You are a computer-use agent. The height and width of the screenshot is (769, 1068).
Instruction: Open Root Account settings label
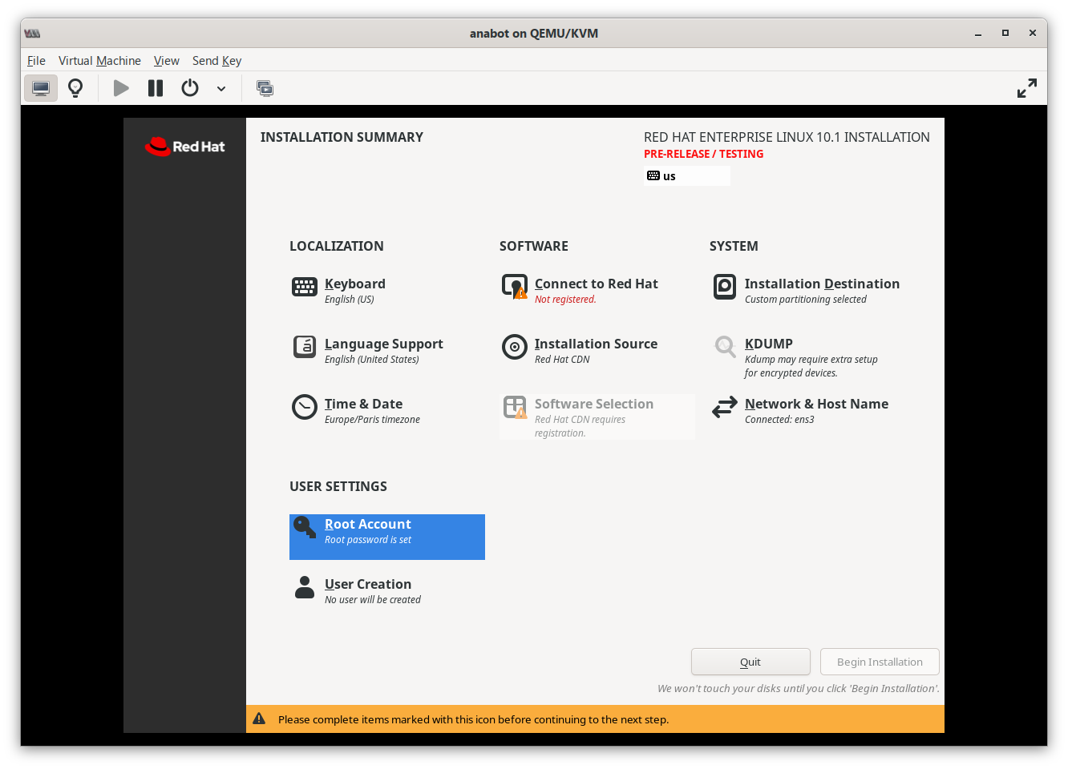pos(368,524)
